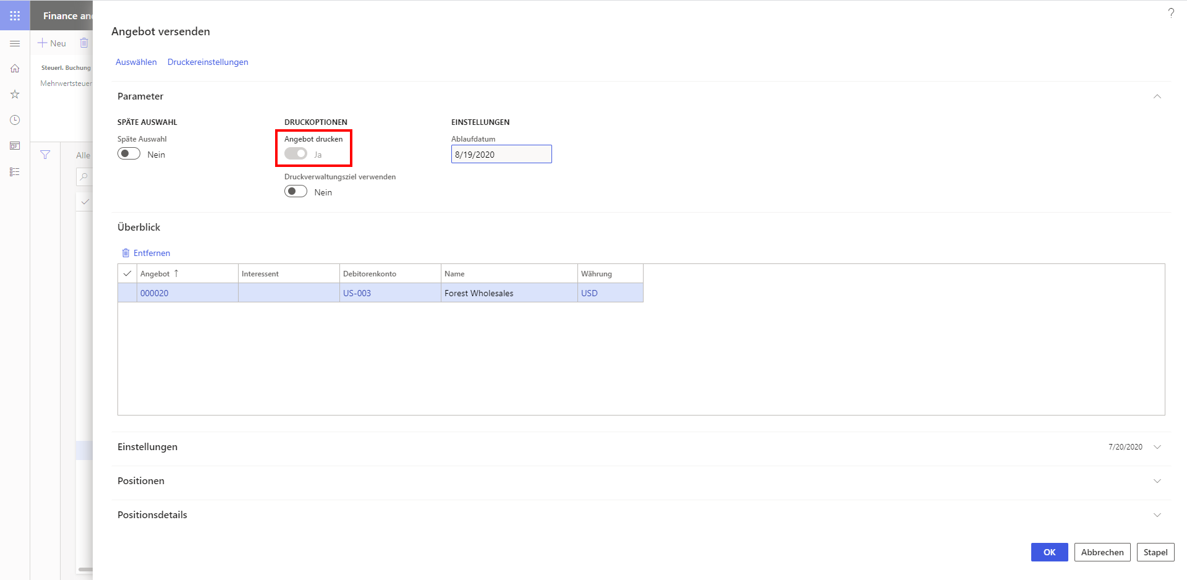Click the Interessent column header

point(289,273)
